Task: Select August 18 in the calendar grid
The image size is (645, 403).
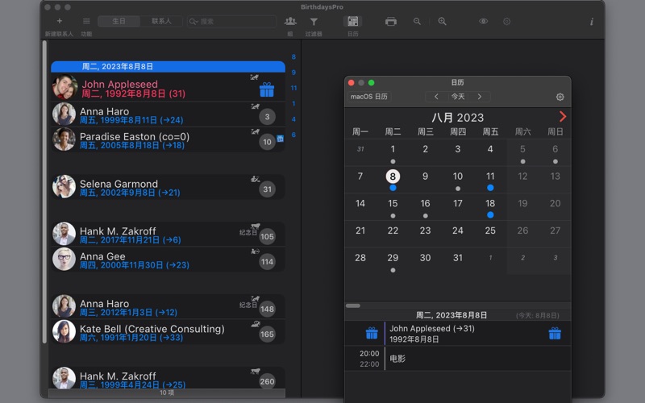Action: point(490,205)
